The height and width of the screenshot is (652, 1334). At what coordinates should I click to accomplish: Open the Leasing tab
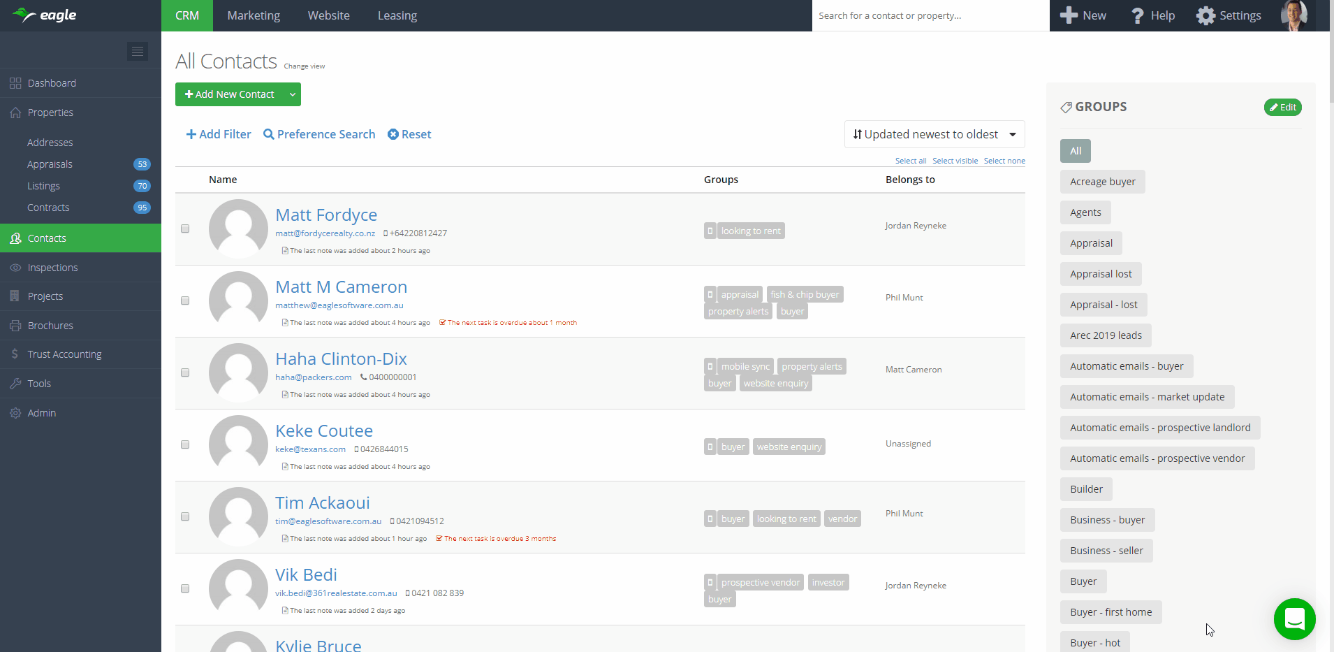click(397, 15)
